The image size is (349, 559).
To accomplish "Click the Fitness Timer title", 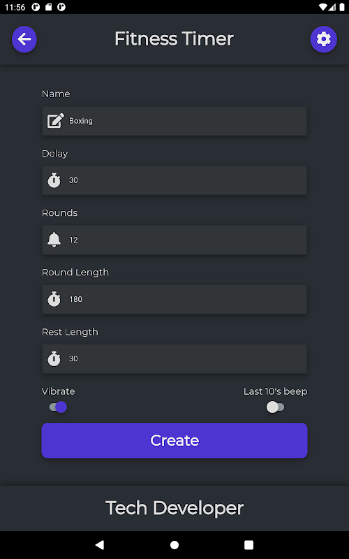I will (174, 39).
